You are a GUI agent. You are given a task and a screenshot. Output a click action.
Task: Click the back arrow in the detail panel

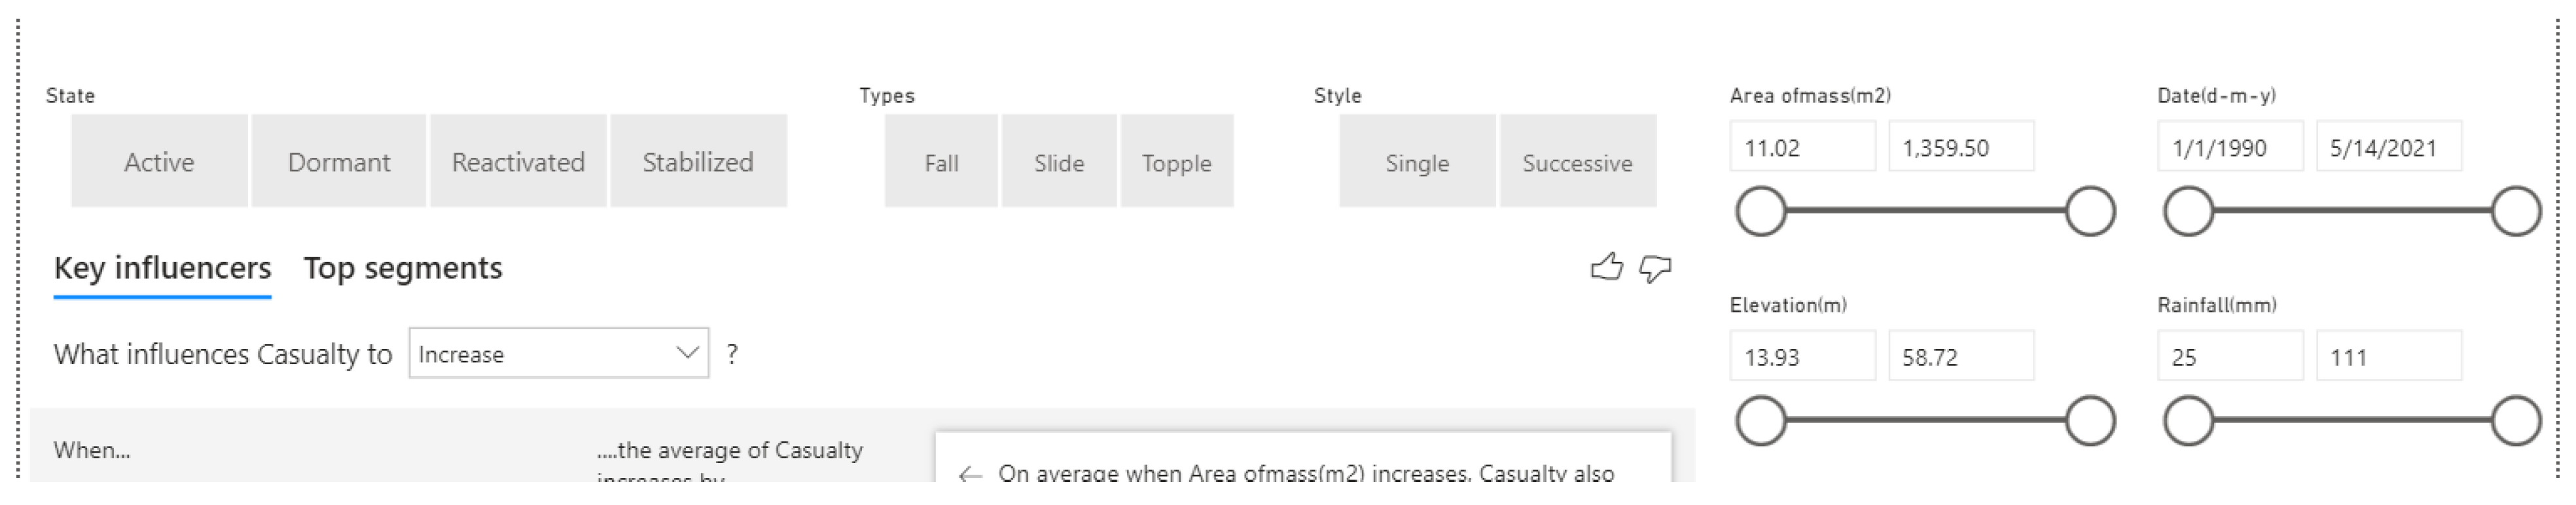(x=969, y=474)
